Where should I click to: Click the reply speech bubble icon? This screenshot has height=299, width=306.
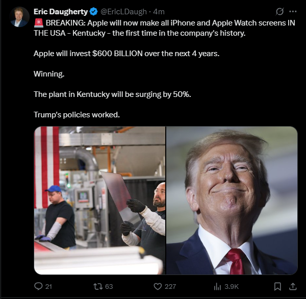[38, 286]
